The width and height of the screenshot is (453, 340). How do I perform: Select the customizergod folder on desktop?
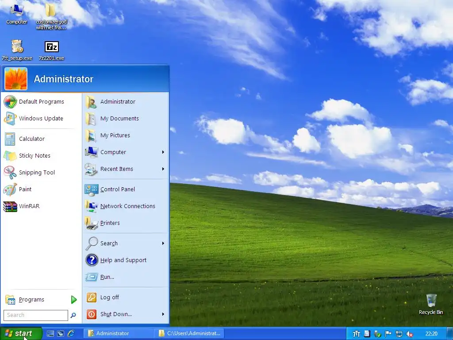(x=51, y=16)
